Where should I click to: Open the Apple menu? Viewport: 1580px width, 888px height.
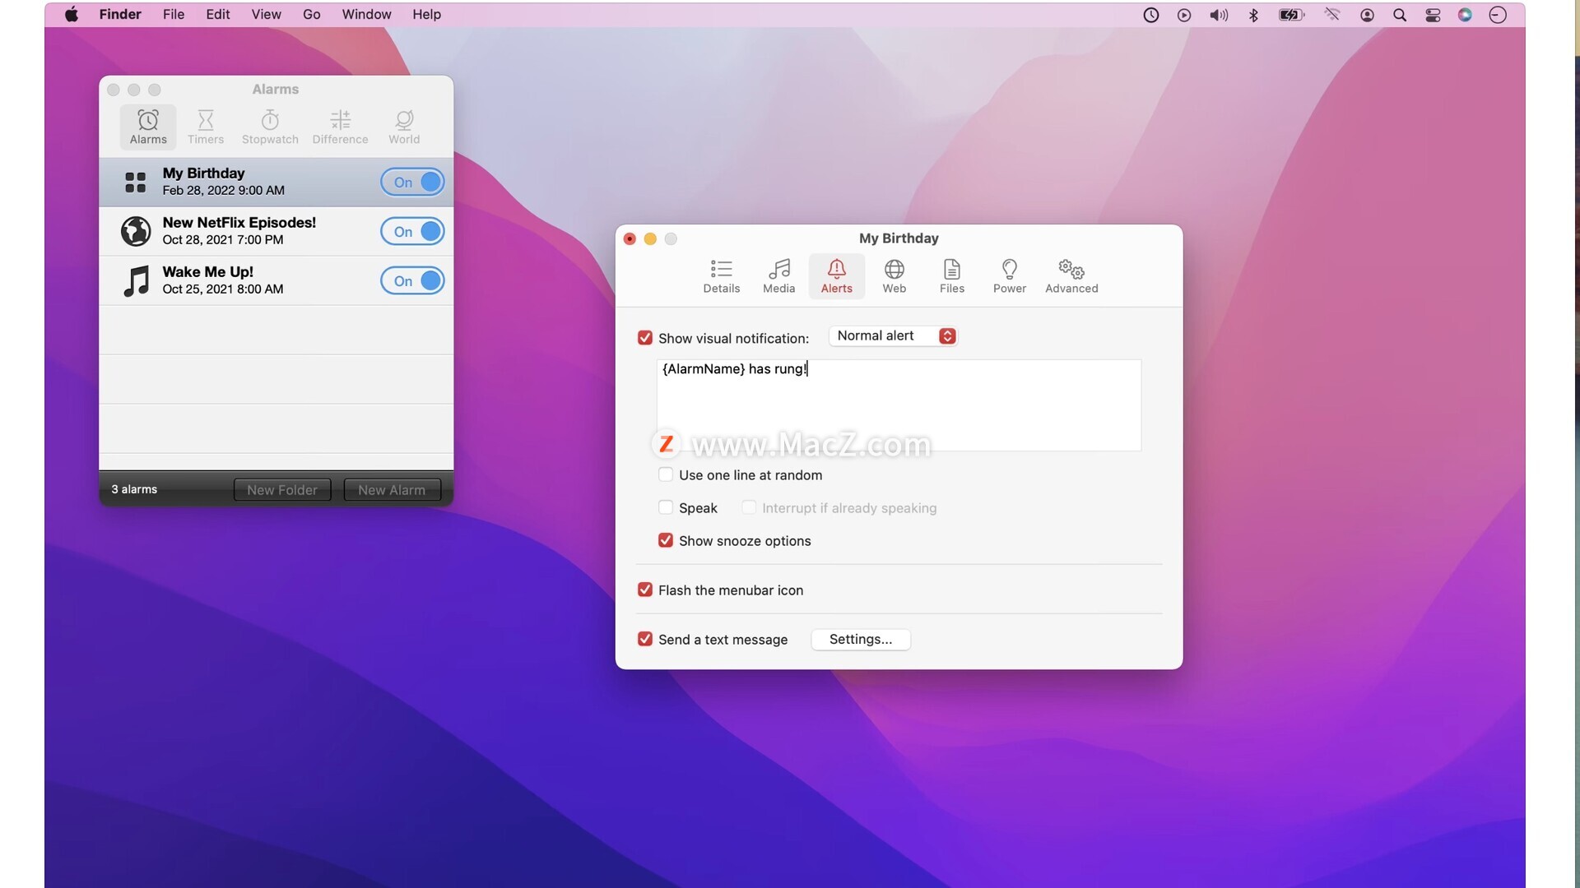(x=72, y=14)
